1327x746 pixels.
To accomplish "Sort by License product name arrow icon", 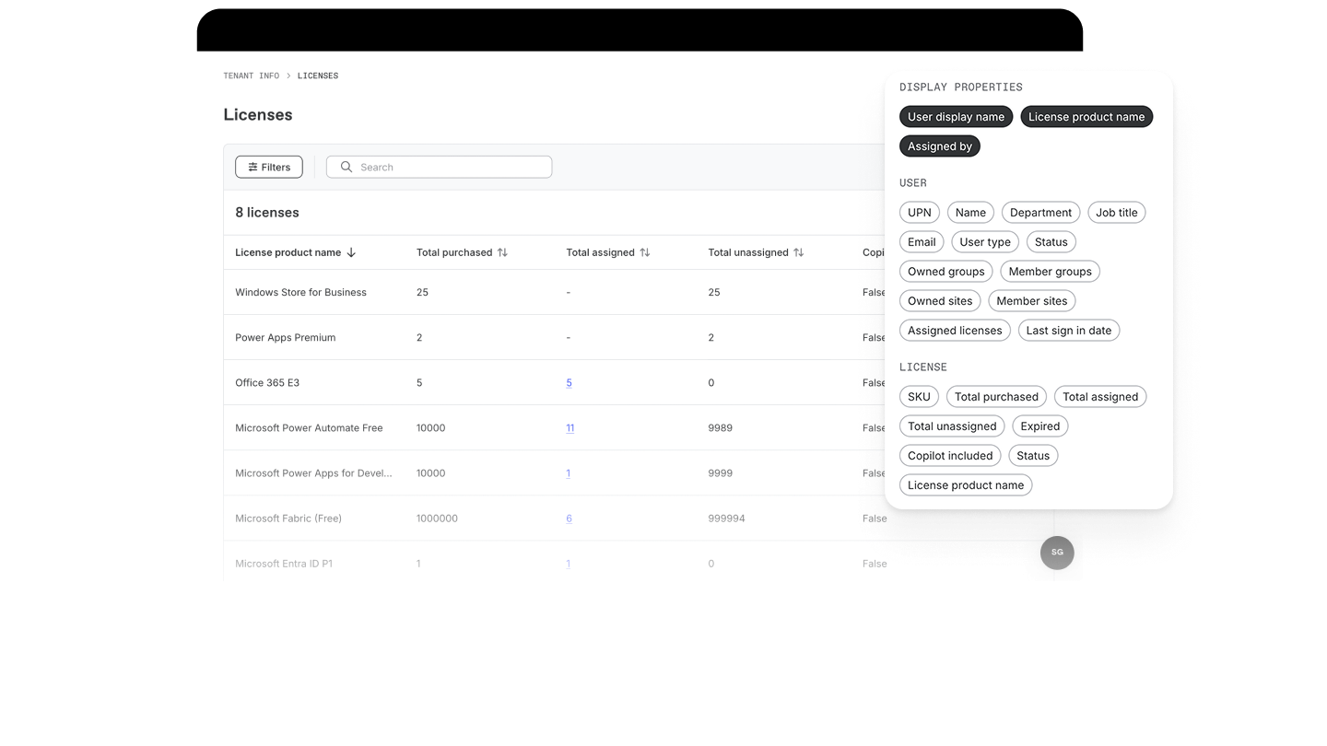I will tap(351, 252).
